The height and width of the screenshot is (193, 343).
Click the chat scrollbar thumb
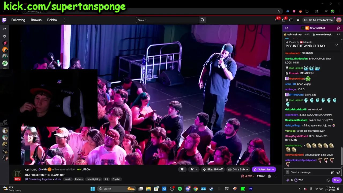click(x=341, y=157)
